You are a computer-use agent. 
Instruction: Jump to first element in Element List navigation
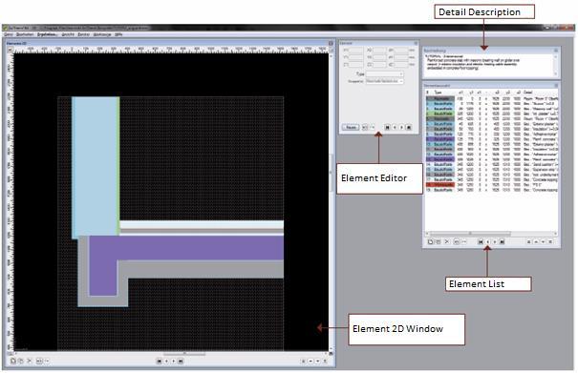[481, 242]
